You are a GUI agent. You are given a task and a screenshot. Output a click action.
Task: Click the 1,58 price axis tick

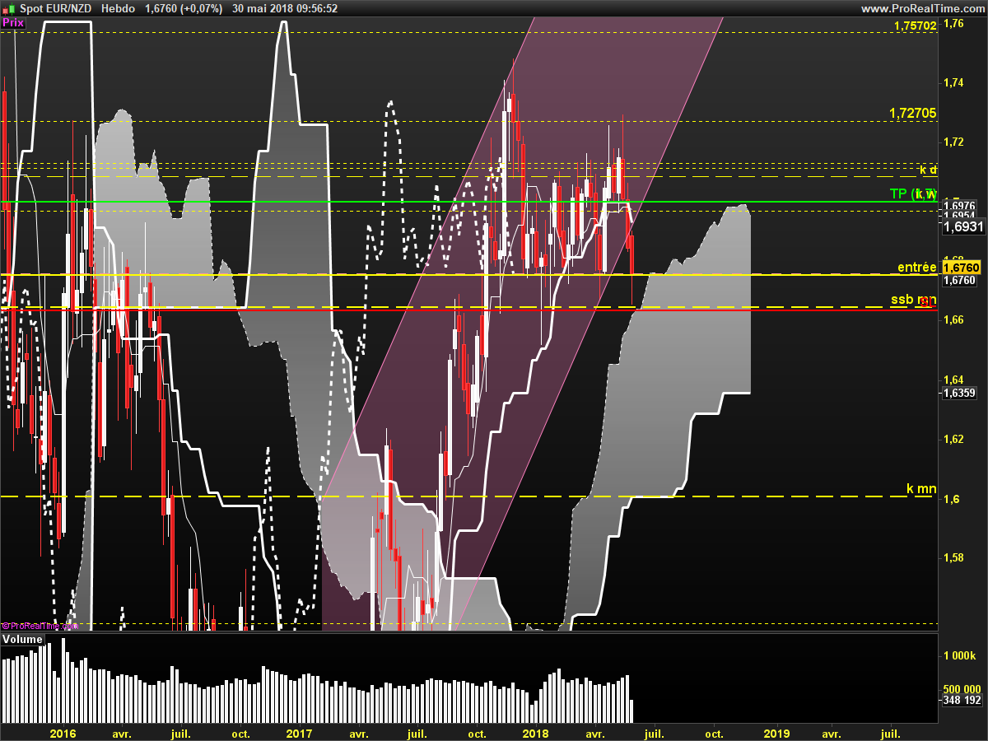953,557
